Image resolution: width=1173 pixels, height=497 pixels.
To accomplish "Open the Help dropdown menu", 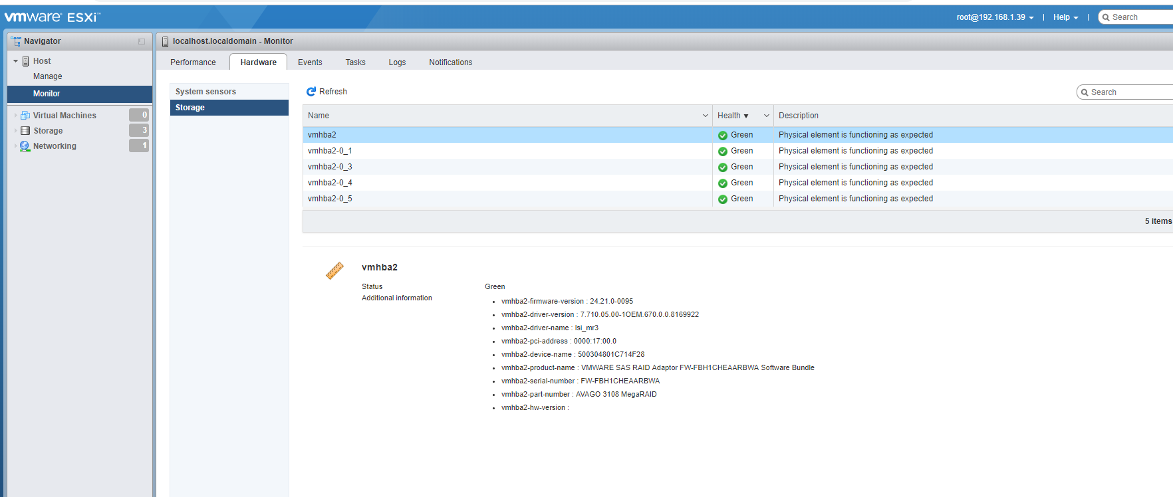I will (1065, 17).
